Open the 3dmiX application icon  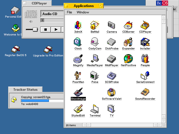tap(78, 25)
